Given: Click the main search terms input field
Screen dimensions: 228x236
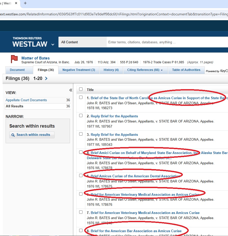Looking at the screenshot, I should [x=166, y=42].
